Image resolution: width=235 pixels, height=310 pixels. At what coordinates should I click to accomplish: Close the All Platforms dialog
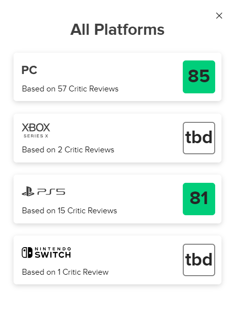pos(219,15)
